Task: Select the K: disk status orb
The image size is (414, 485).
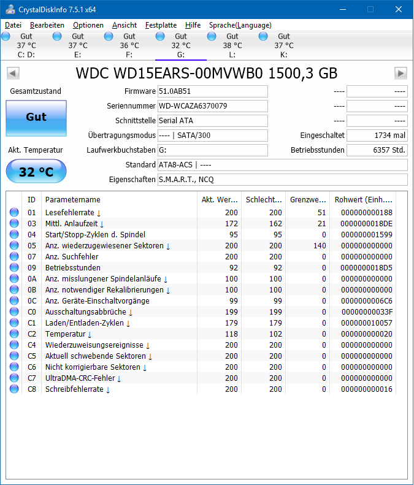Action: pos(263,36)
